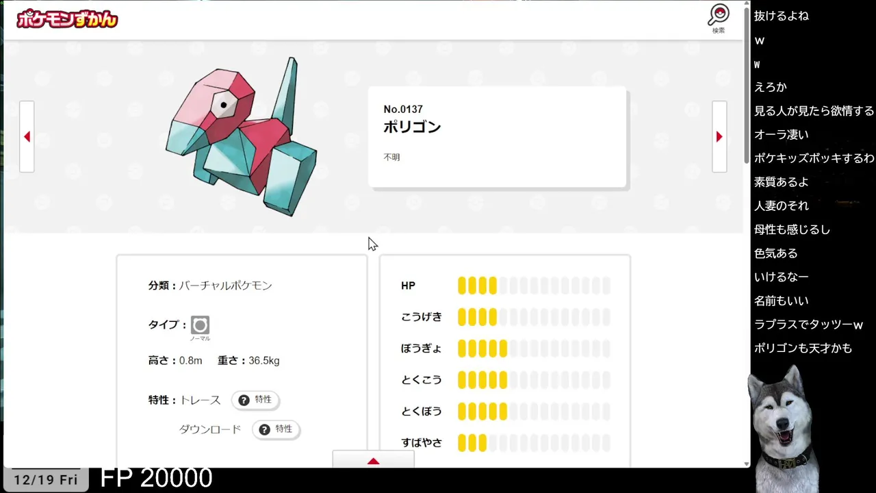Click the FP 20000 overlay text

pos(156,478)
